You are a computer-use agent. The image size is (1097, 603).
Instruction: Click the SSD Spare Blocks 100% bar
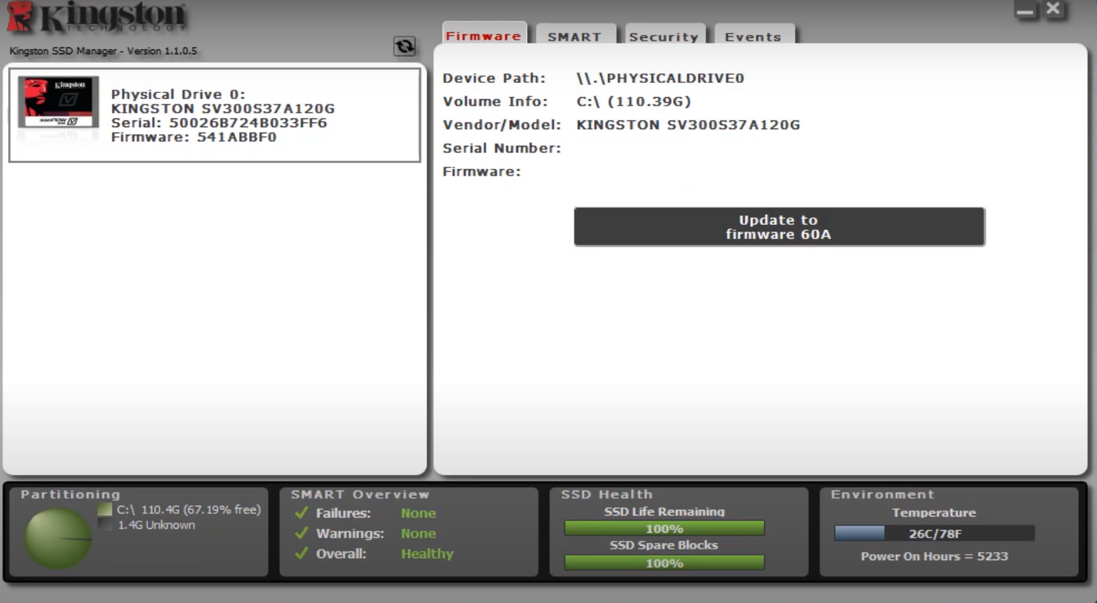click(664, 563)
